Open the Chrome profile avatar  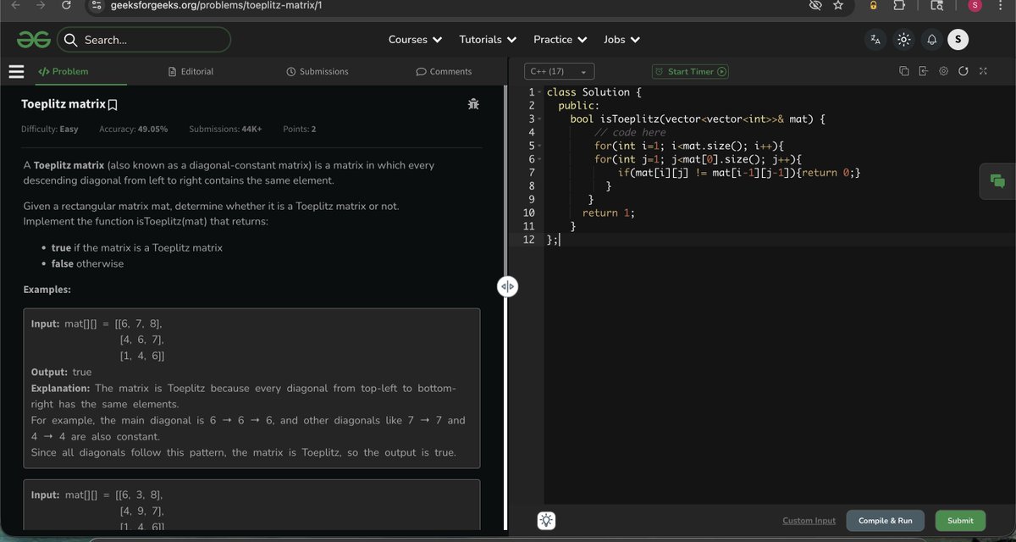975,5
